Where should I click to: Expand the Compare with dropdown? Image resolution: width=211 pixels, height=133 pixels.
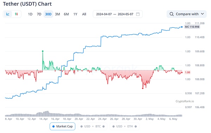(186, 14)
